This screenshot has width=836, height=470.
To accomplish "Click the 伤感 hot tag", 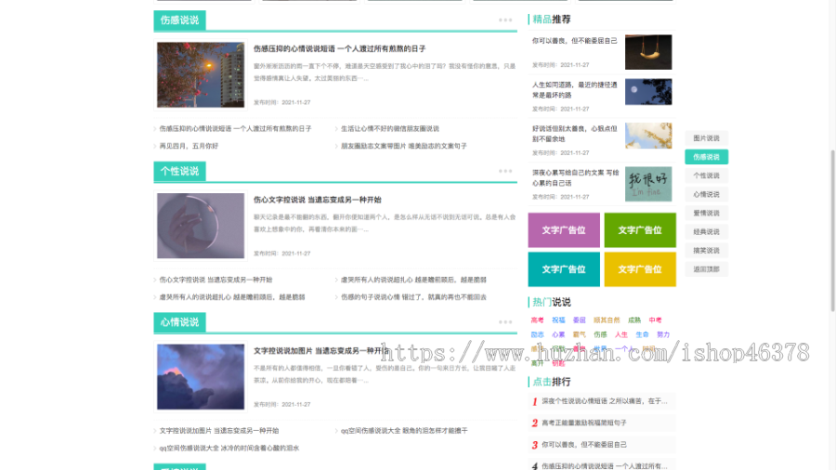I will coord(600,334).
